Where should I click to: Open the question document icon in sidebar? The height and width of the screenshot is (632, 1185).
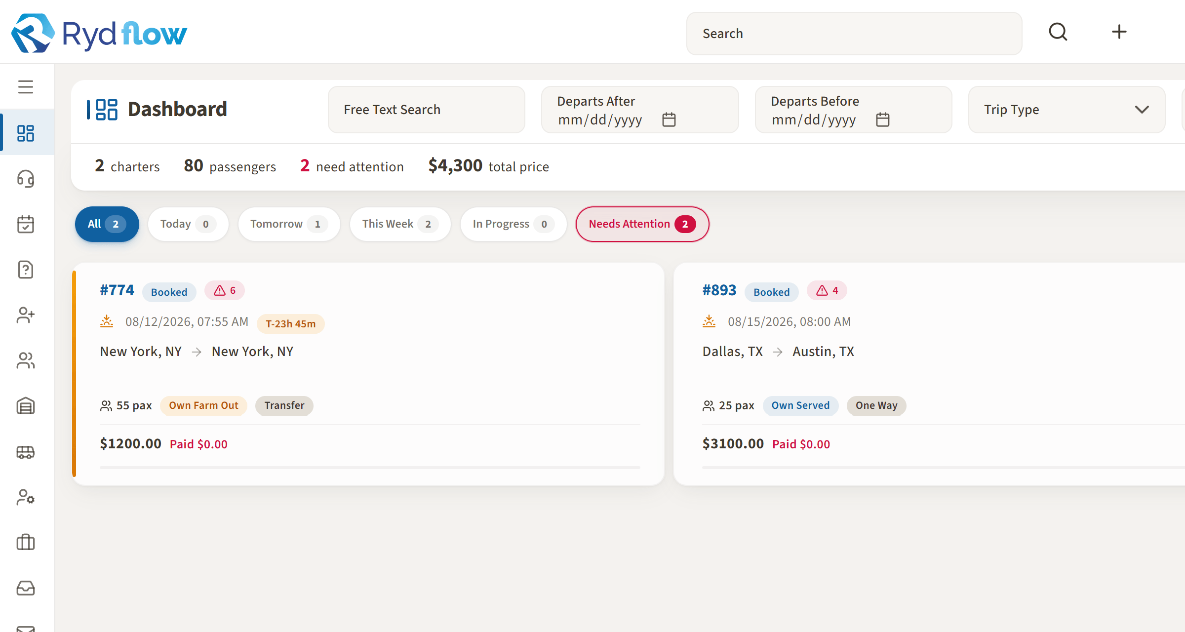click(x=26, y=270)
